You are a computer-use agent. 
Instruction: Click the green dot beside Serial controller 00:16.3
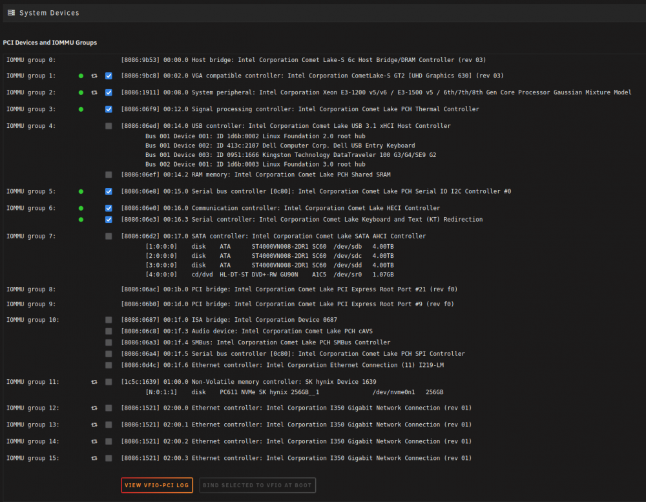pyautogui.click(x=81, y=220)
